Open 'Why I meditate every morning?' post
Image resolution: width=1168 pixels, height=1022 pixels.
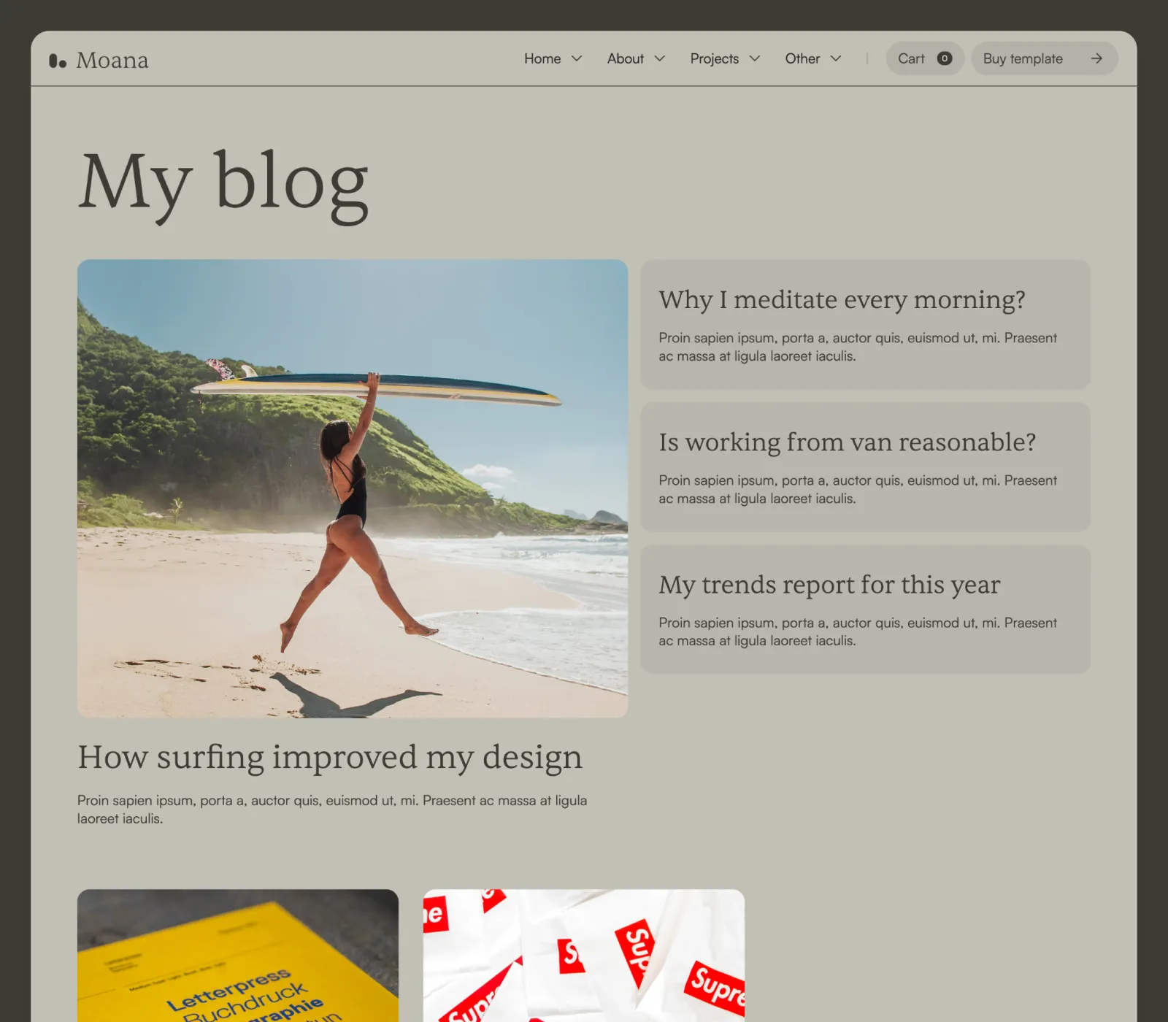tap(865, 324)
